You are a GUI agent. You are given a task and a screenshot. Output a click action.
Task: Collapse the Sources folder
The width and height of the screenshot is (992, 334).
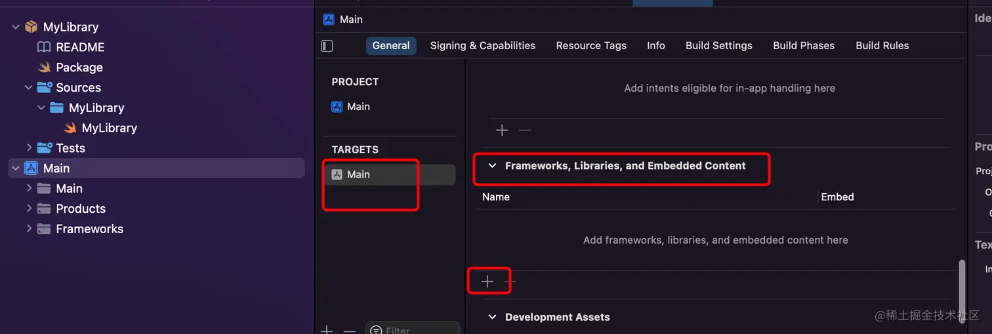pos(28,87)
